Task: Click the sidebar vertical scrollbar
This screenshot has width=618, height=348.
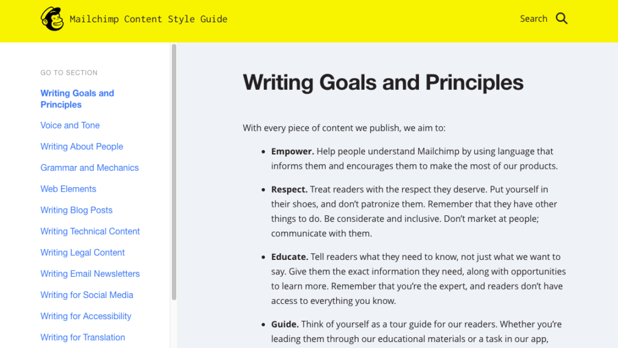Action: [x=174, y=172]
